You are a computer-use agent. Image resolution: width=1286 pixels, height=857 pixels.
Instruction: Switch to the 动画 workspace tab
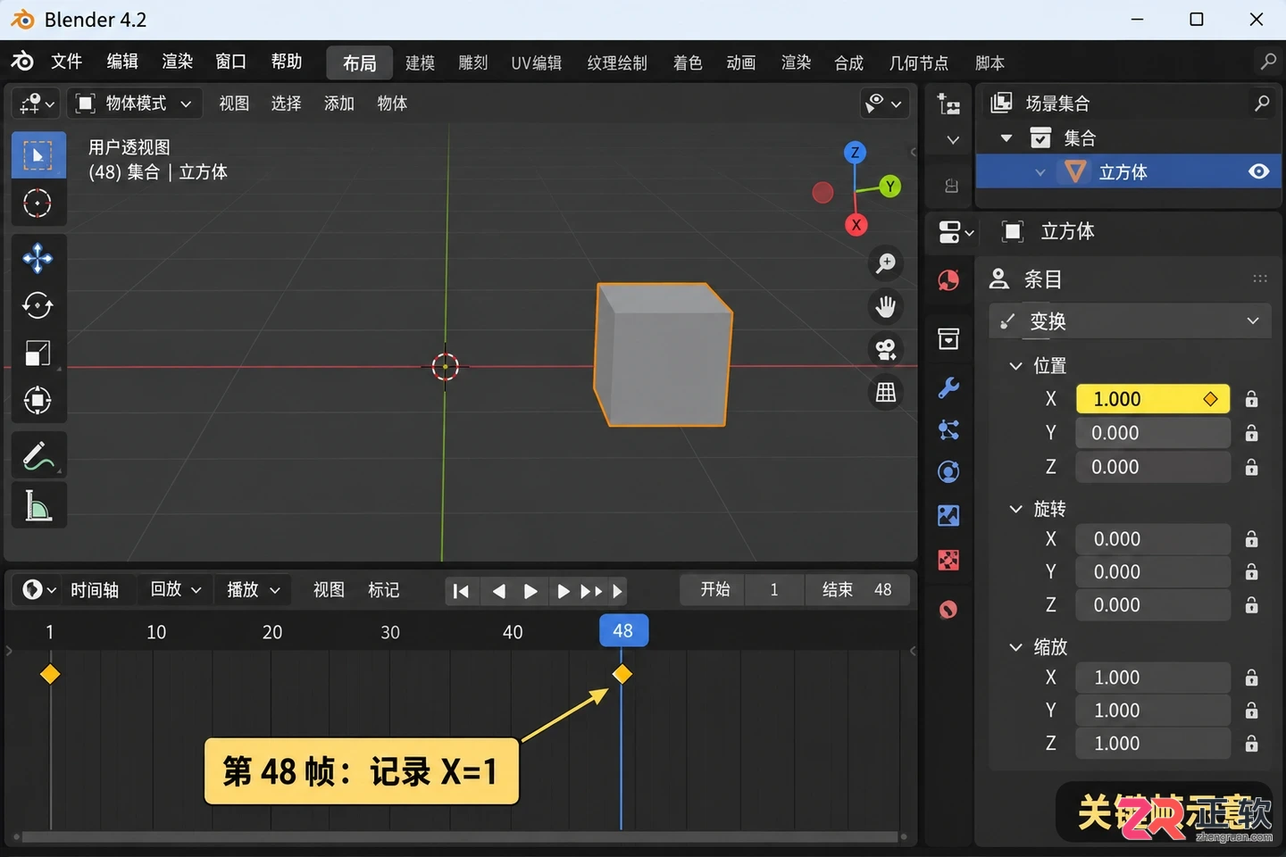740,62
